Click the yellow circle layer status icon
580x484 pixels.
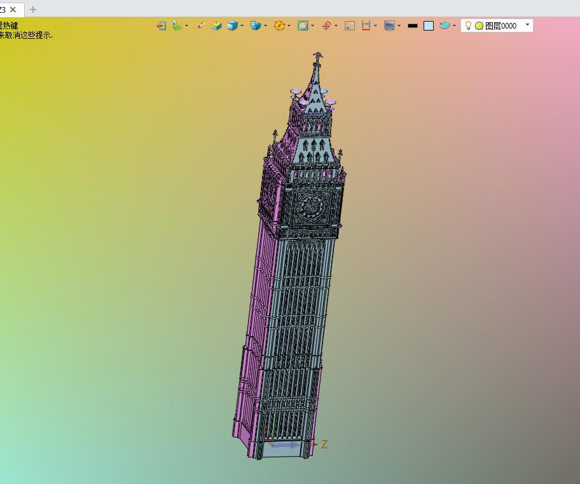pyautogui.click(x=479, y=25)
